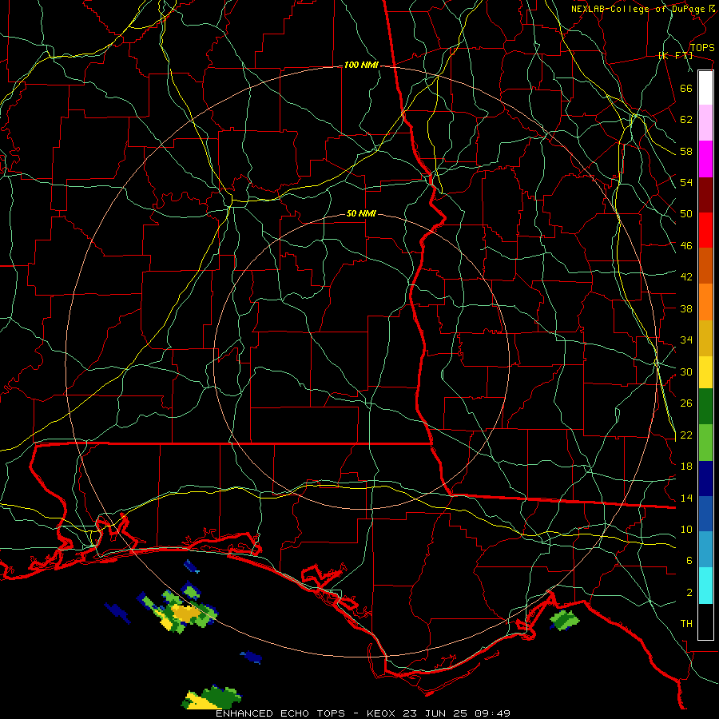The height and width of the screenshot is (719, 719).
Task: Click the cyan legend swatch
Action: click(705, 585)
